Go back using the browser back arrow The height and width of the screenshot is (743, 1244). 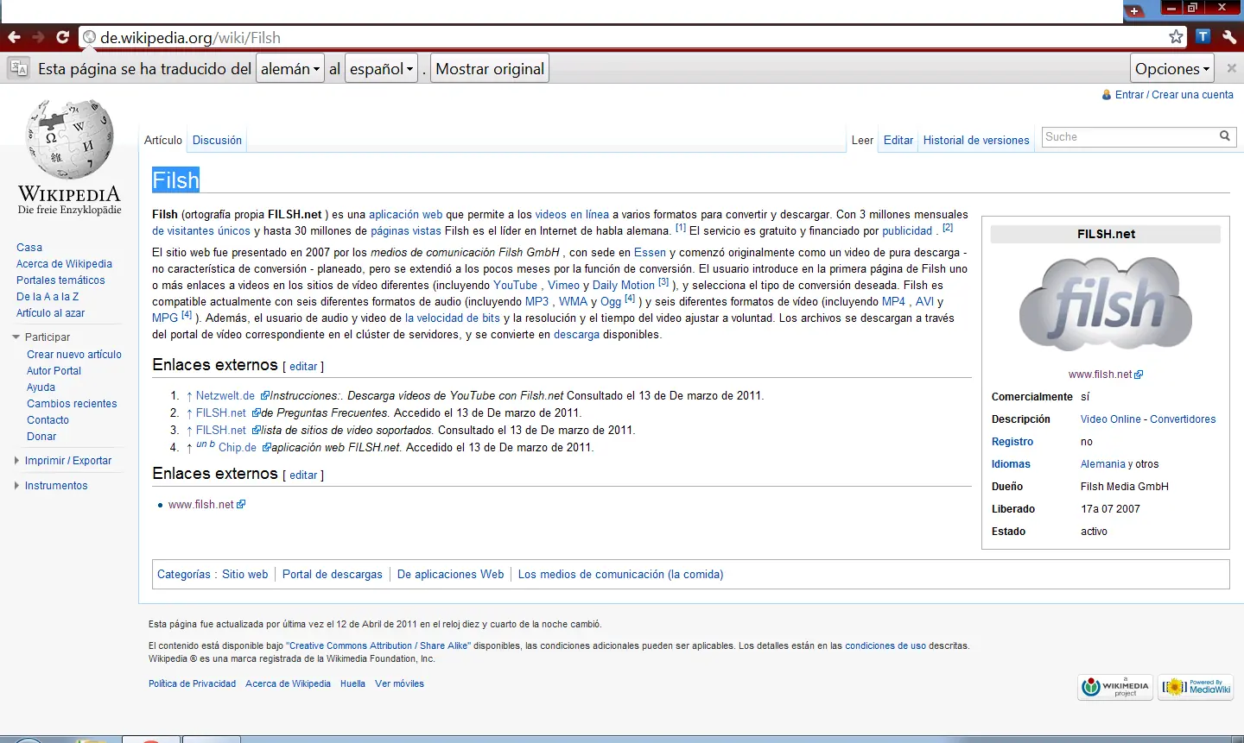(14, 37)
